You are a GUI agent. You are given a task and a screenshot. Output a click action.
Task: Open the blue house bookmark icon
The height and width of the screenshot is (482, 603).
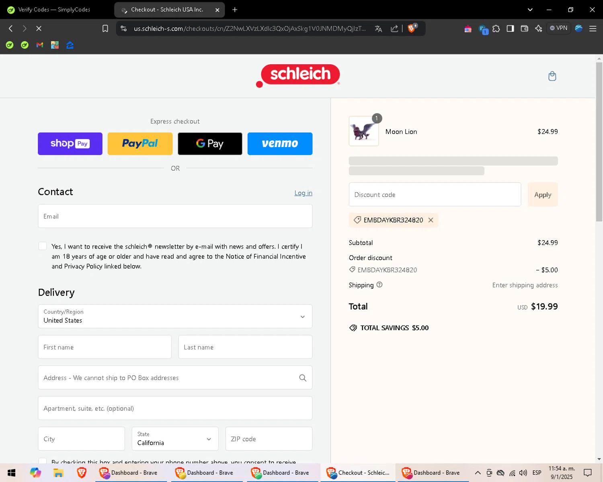[70, 45]
